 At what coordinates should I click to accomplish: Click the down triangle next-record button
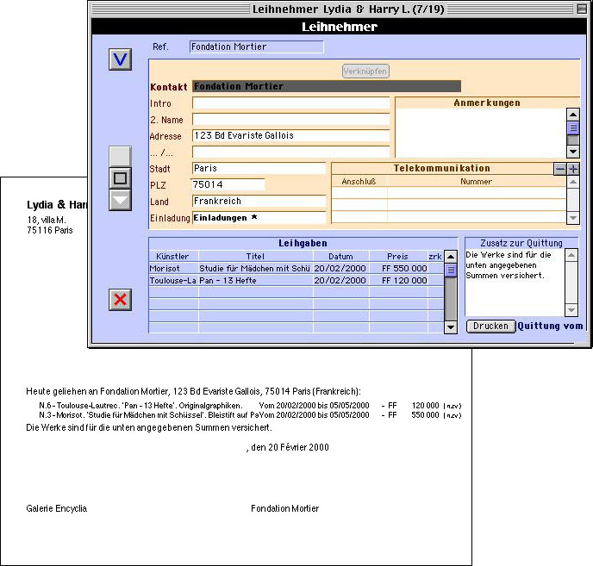click(121, 200)
